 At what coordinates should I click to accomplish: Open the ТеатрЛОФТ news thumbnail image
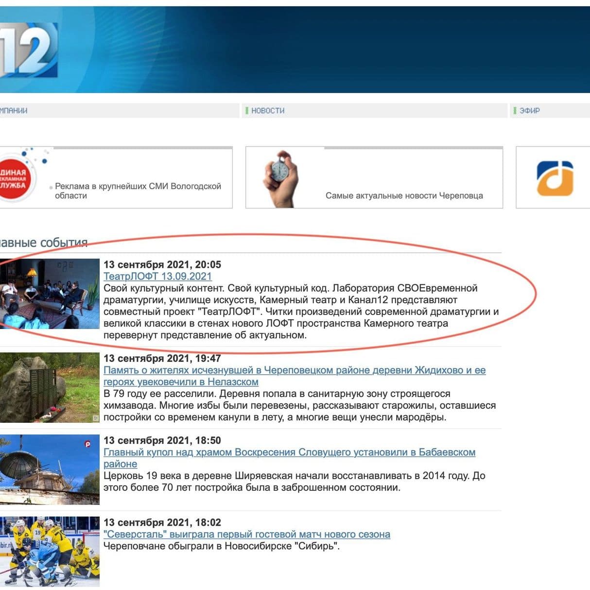click(50, 294)
